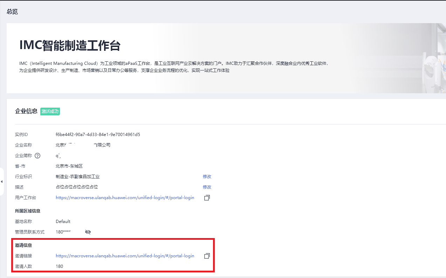
Task: Copy the 邀请链接 URL
Action: 207,256
